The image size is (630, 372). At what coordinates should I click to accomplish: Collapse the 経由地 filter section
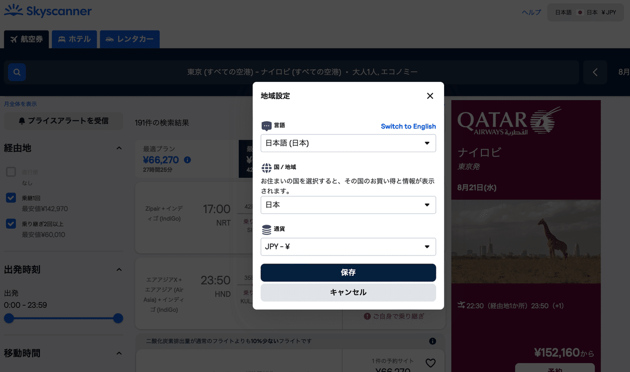pyautogui.click(x=118, y=148)
